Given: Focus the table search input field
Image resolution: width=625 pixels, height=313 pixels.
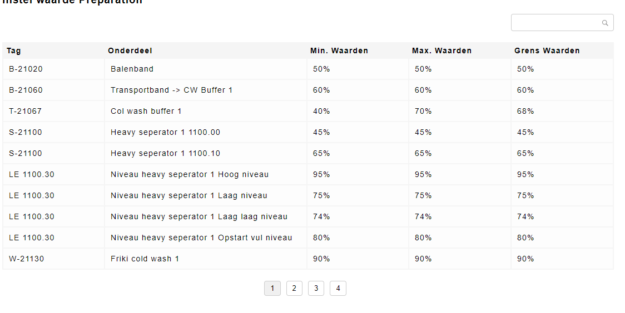Looking at the screenshot, I should pyautogui.click(x=562, y=23).
